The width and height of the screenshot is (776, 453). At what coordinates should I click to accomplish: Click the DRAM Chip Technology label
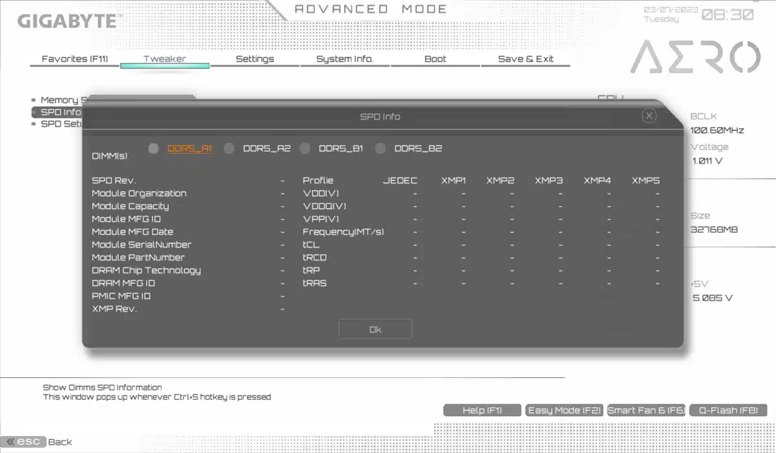(146, 271)
